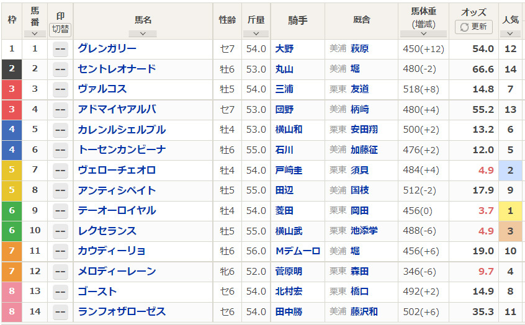Open horse page for メロディーレーン
Screen dimensions: 525x325
[117, 271]
